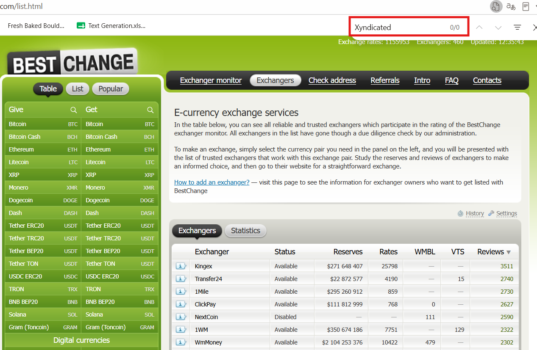The height and width of the screenshot is (350, 537).
Task: Sort by Reviews column arrow
Action: click(509, 252)
